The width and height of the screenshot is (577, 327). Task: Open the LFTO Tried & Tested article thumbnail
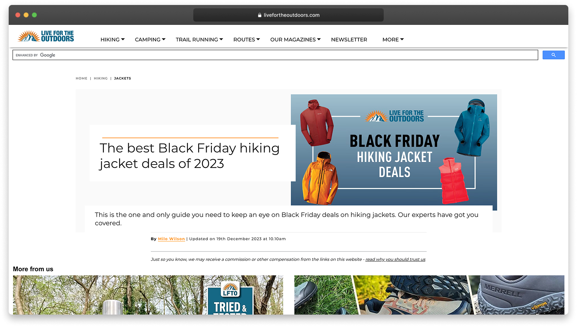coord(148,295)
